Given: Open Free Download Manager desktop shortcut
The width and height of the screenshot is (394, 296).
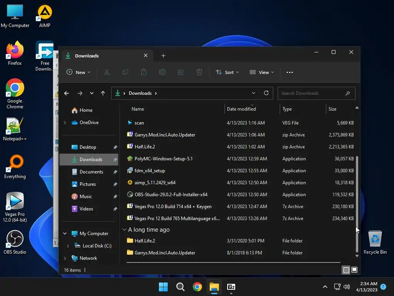Looking at the screenshot, I should (x=45, y=56).
